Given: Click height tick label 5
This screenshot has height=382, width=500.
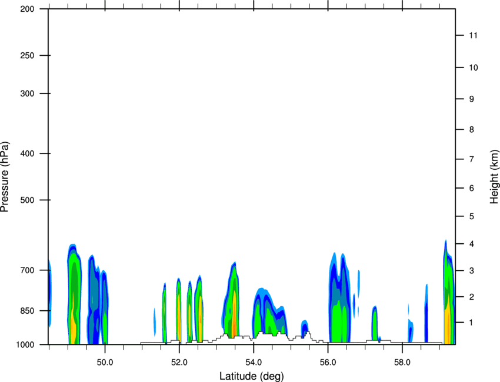Looking at the screenshot, I should point(472,216).
